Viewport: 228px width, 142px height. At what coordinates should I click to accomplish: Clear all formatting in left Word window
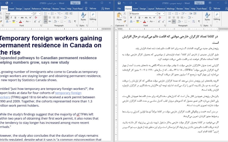point(36,17)
